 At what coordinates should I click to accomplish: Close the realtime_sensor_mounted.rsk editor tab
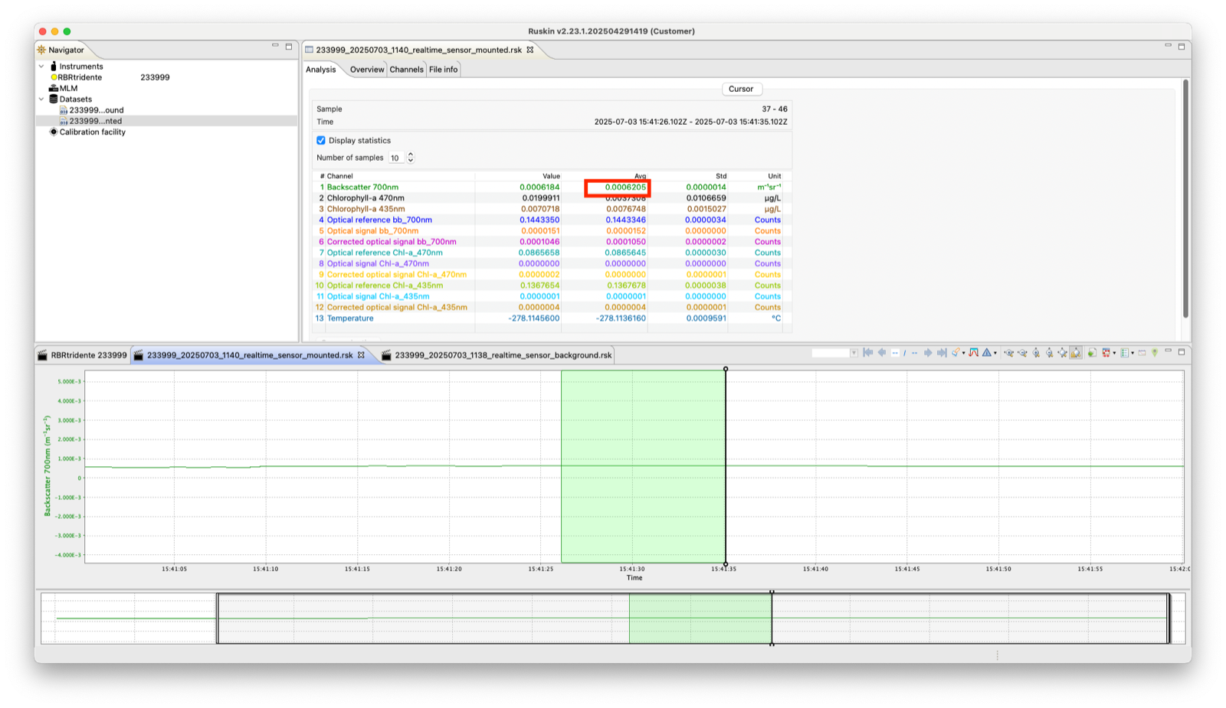(x=529, y=50)
